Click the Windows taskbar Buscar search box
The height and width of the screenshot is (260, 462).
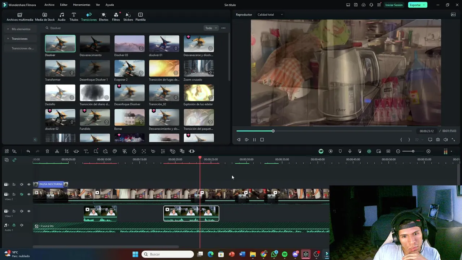pyautogui.click(x=168, y=254)
